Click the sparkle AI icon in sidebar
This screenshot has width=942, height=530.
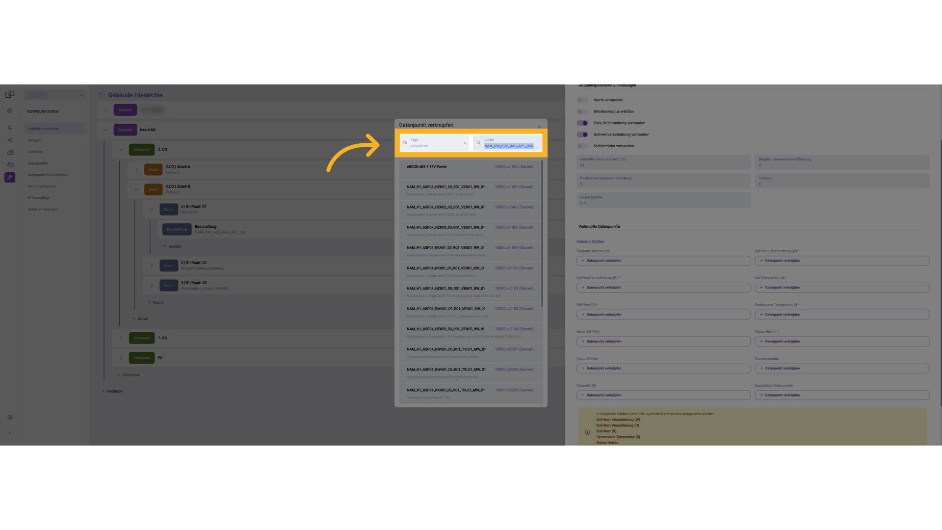coord(10,140)
